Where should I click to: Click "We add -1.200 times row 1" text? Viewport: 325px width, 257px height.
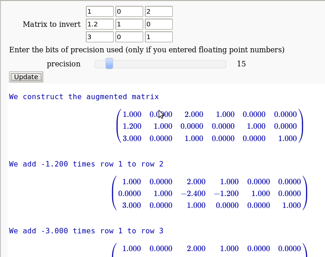click(86, 164)
